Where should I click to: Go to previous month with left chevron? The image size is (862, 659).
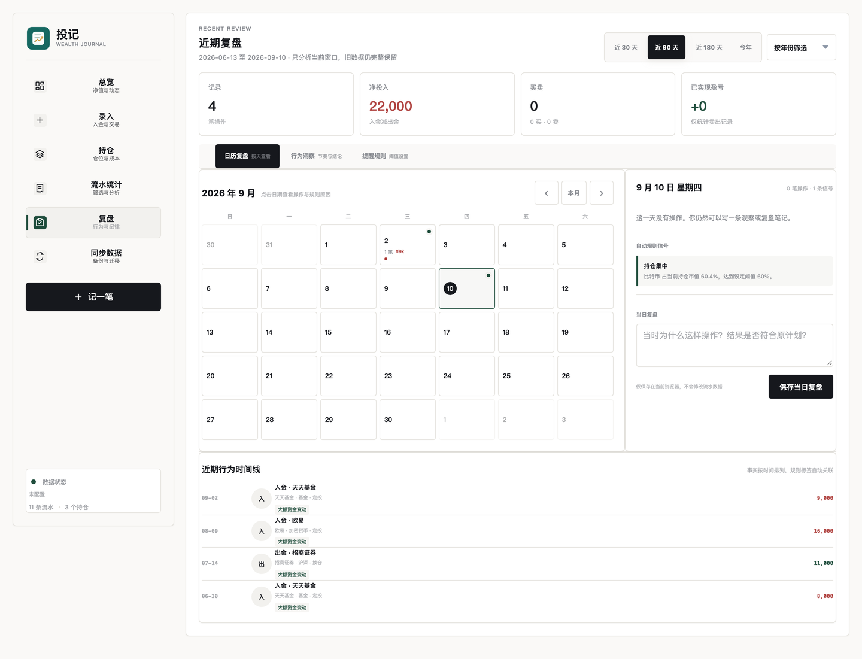coord(547,193)
